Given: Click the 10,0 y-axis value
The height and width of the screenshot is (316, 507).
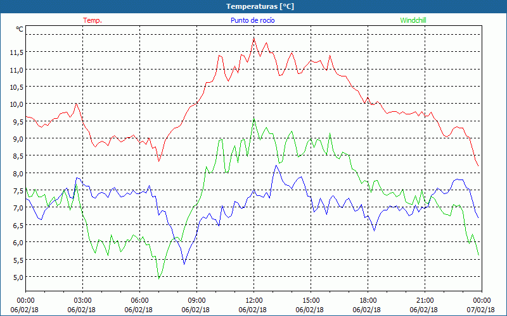Looking at the screenshot, I should click(16, 104).
